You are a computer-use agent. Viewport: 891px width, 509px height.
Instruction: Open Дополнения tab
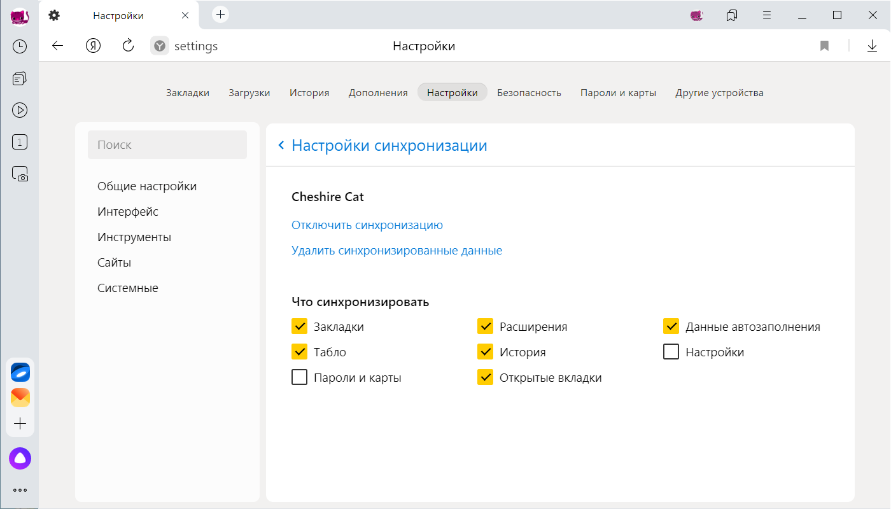tap(377, 93)
